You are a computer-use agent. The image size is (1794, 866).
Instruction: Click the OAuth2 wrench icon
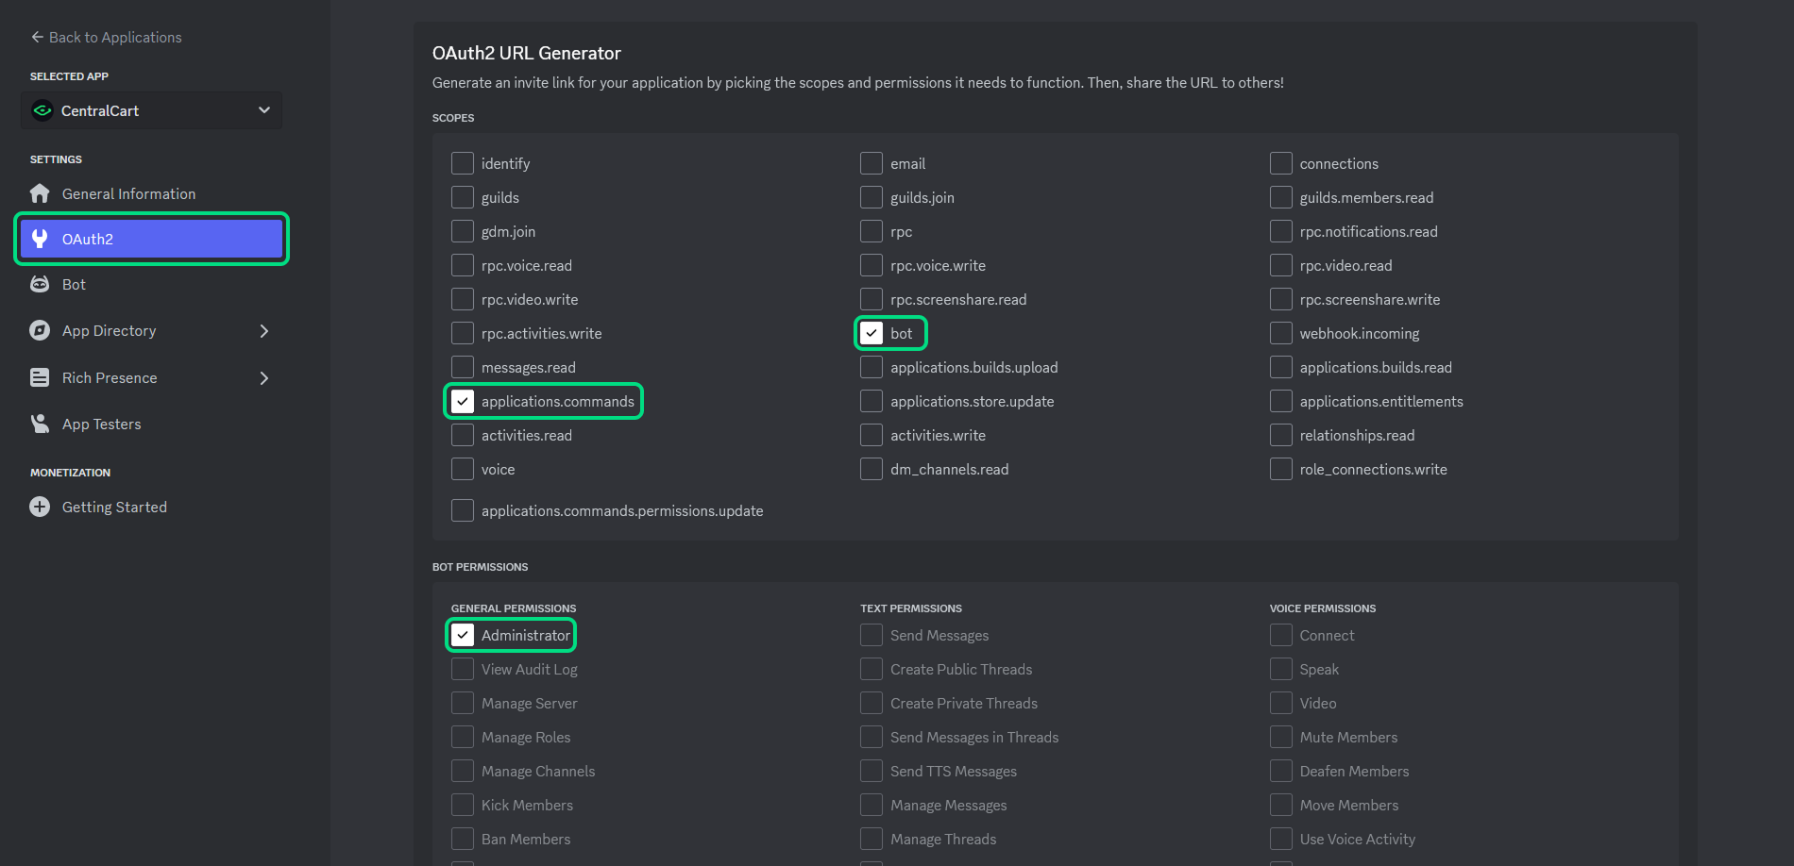click(40, 239)
